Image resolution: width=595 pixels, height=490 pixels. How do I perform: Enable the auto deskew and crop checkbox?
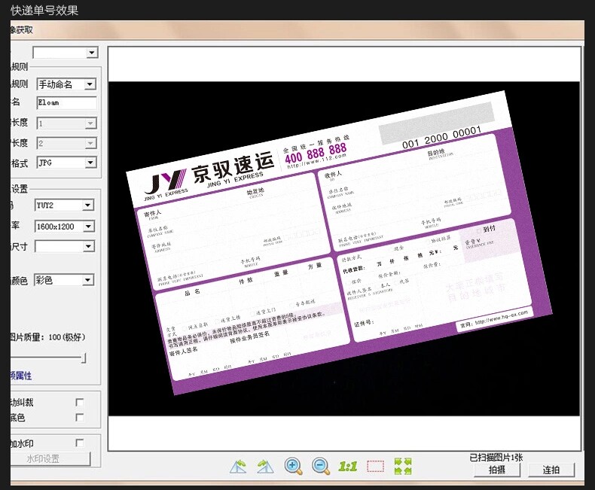80,403
